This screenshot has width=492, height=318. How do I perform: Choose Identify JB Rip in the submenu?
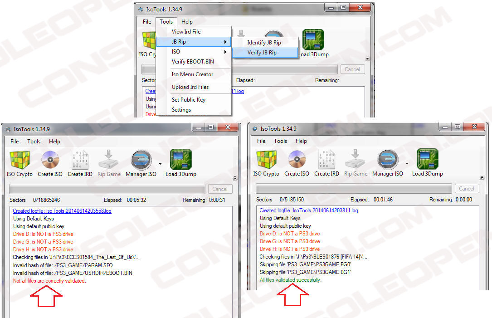pos(265,42)
